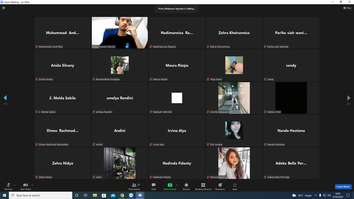The width and height of the screenshot is (354, 199).
Task: Click sandy's name tile
Action: pos(291,65)
